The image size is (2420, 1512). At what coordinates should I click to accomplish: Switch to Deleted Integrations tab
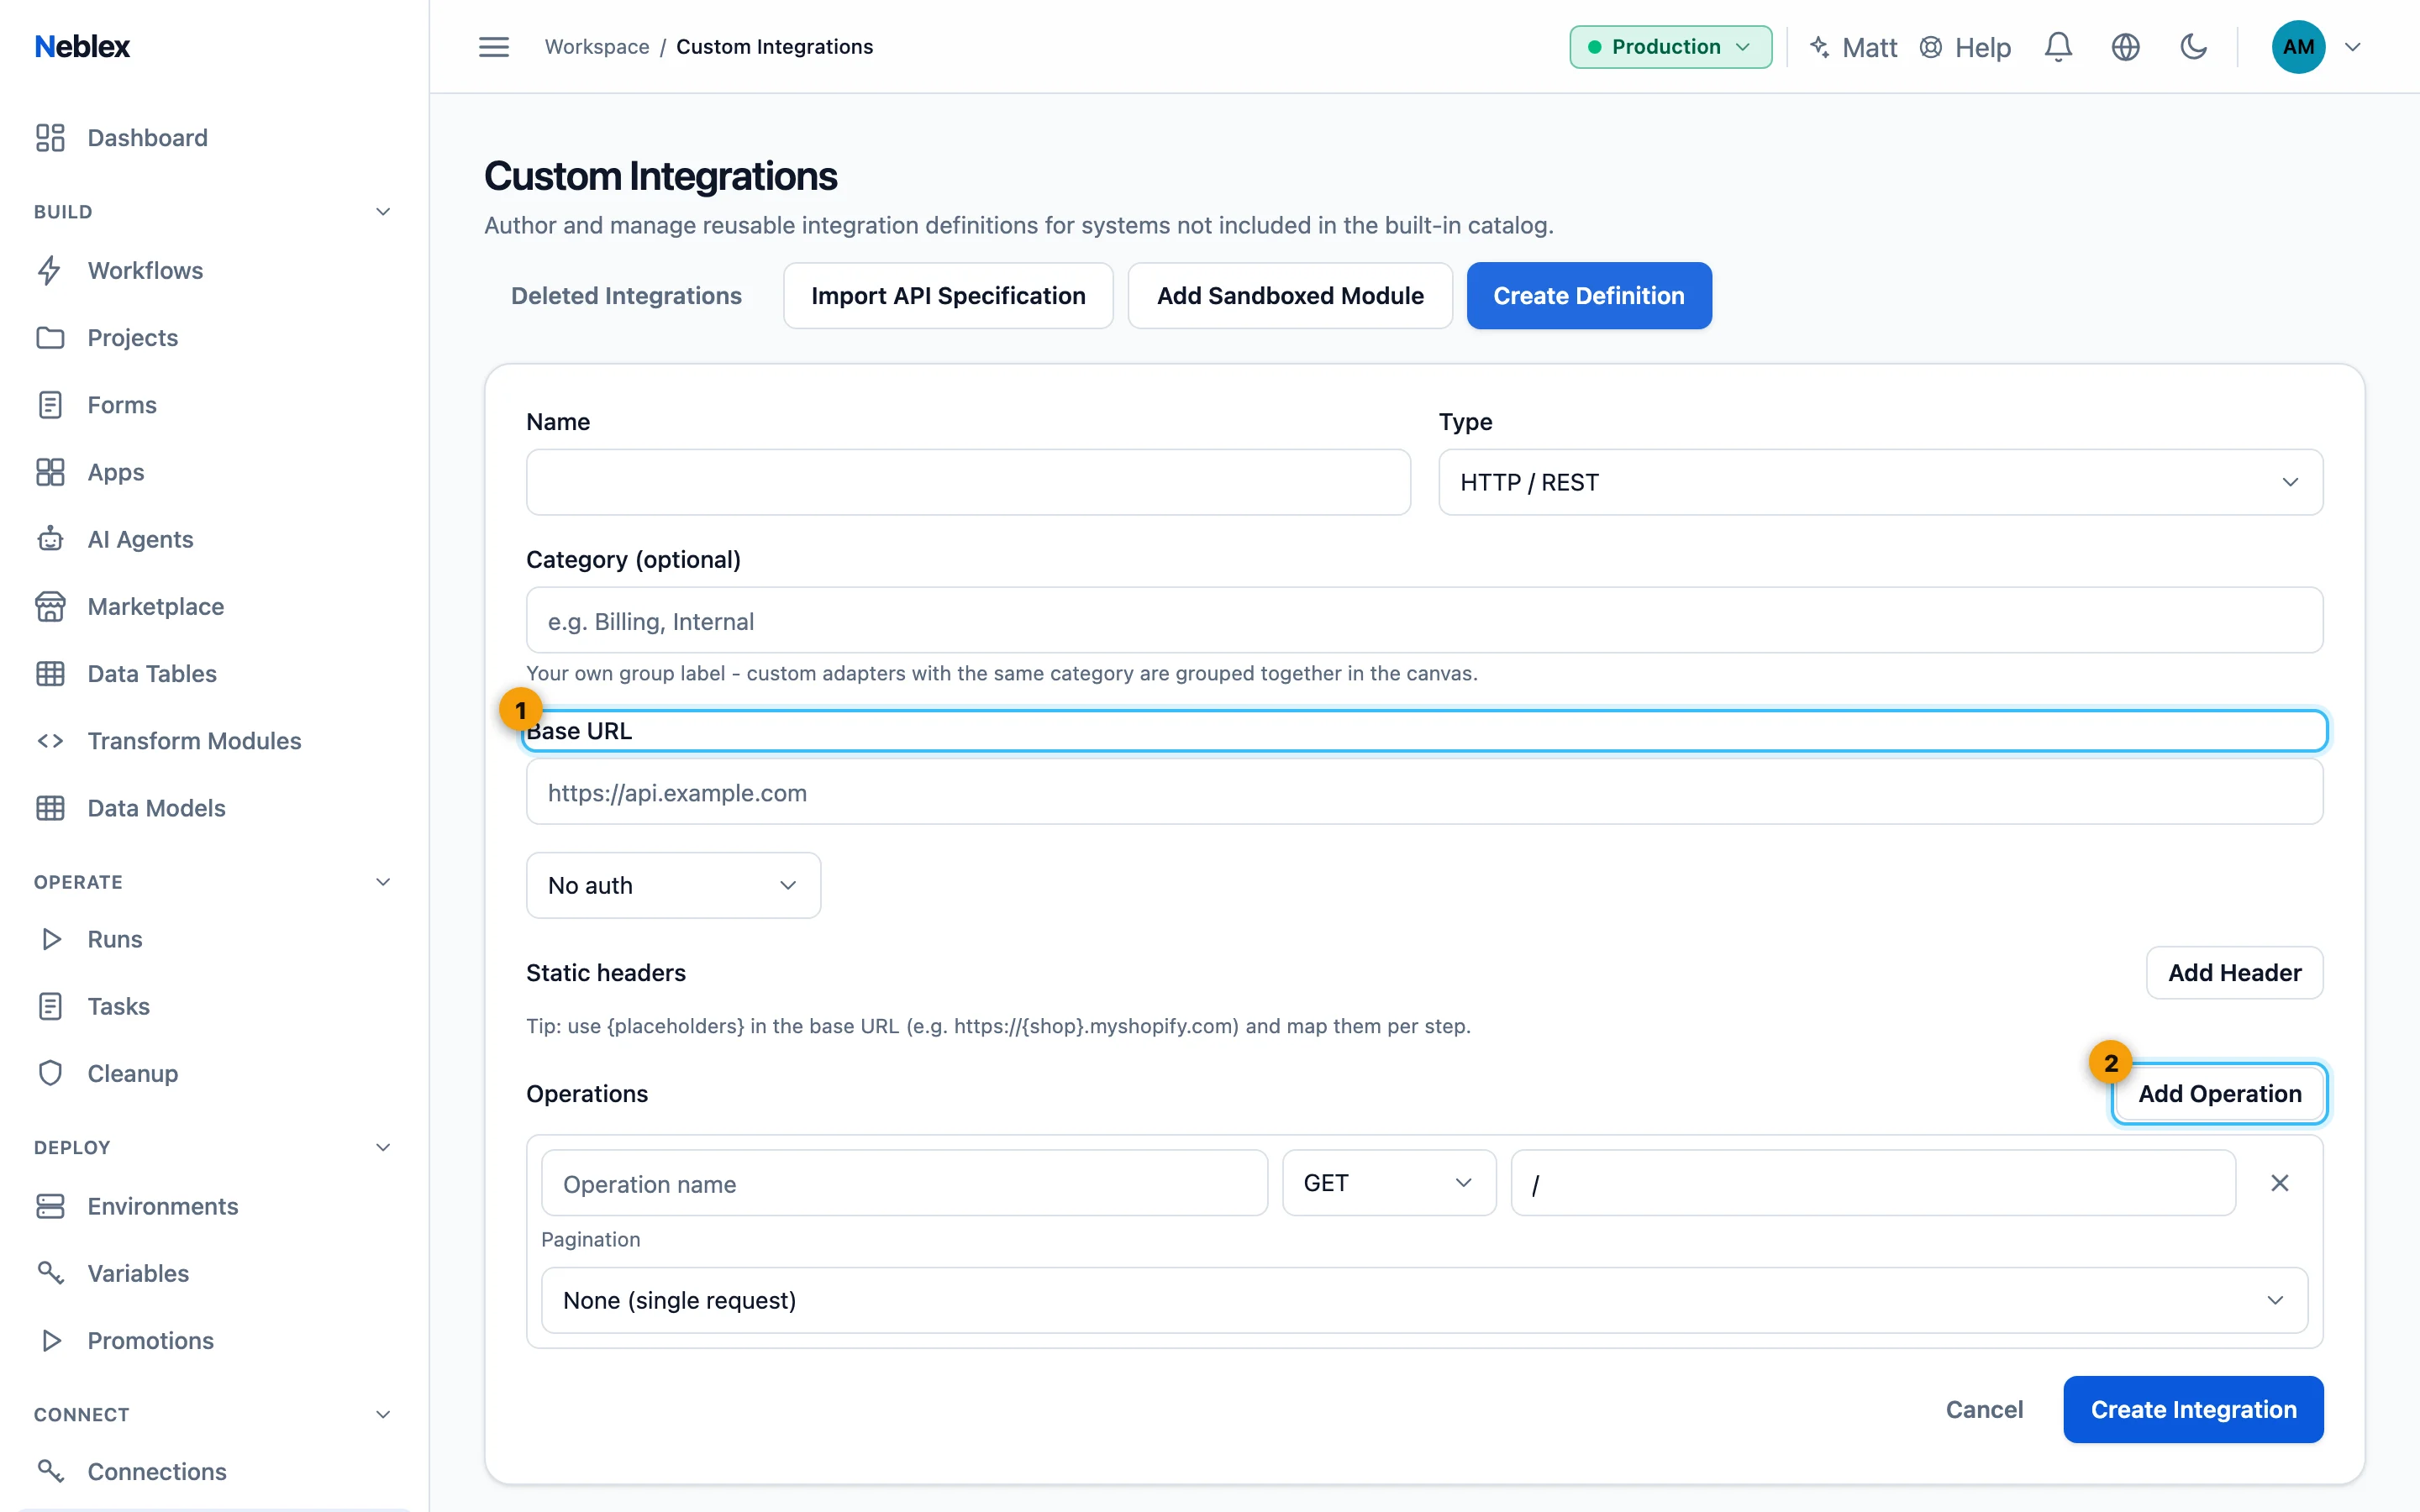pyautogui.click(x=626, y=296)
